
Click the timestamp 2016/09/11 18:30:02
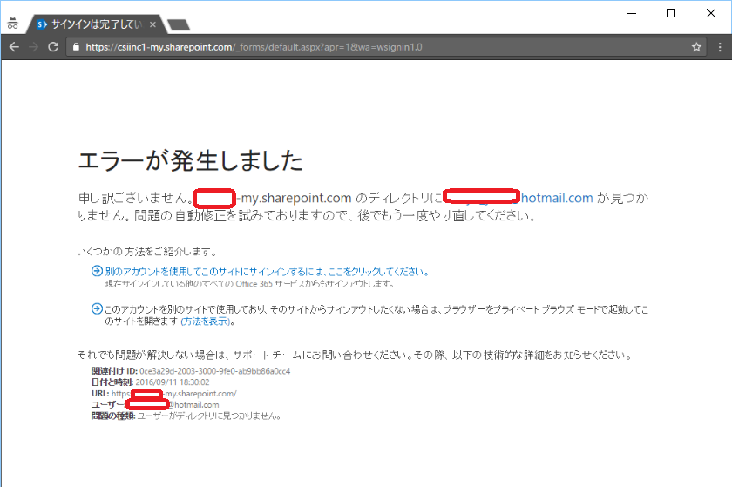point(173,382)
